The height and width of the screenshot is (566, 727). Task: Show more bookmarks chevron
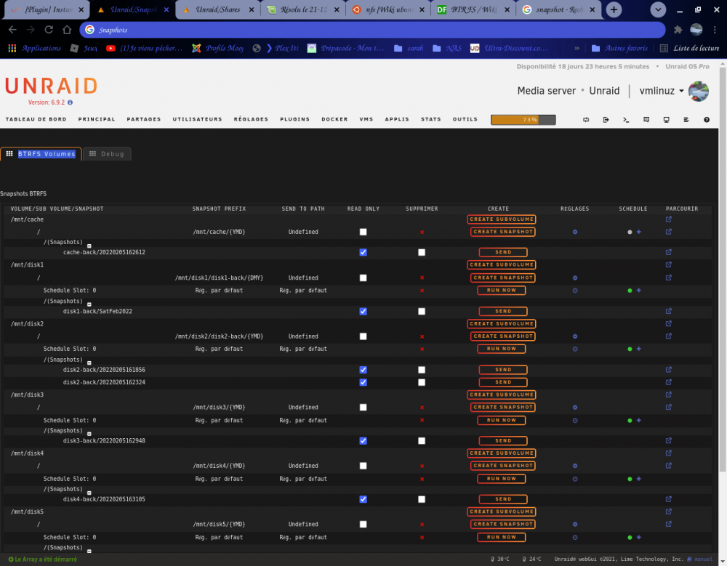click(577, 48)
